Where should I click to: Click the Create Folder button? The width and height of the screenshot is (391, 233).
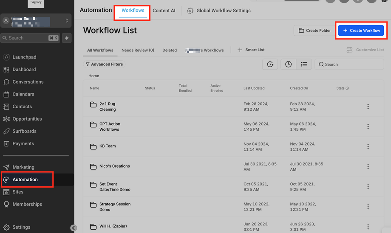(x=314, y=31)
